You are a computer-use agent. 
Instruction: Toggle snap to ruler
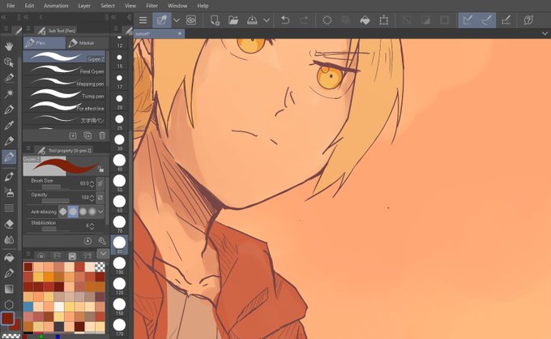pos(468,20)
